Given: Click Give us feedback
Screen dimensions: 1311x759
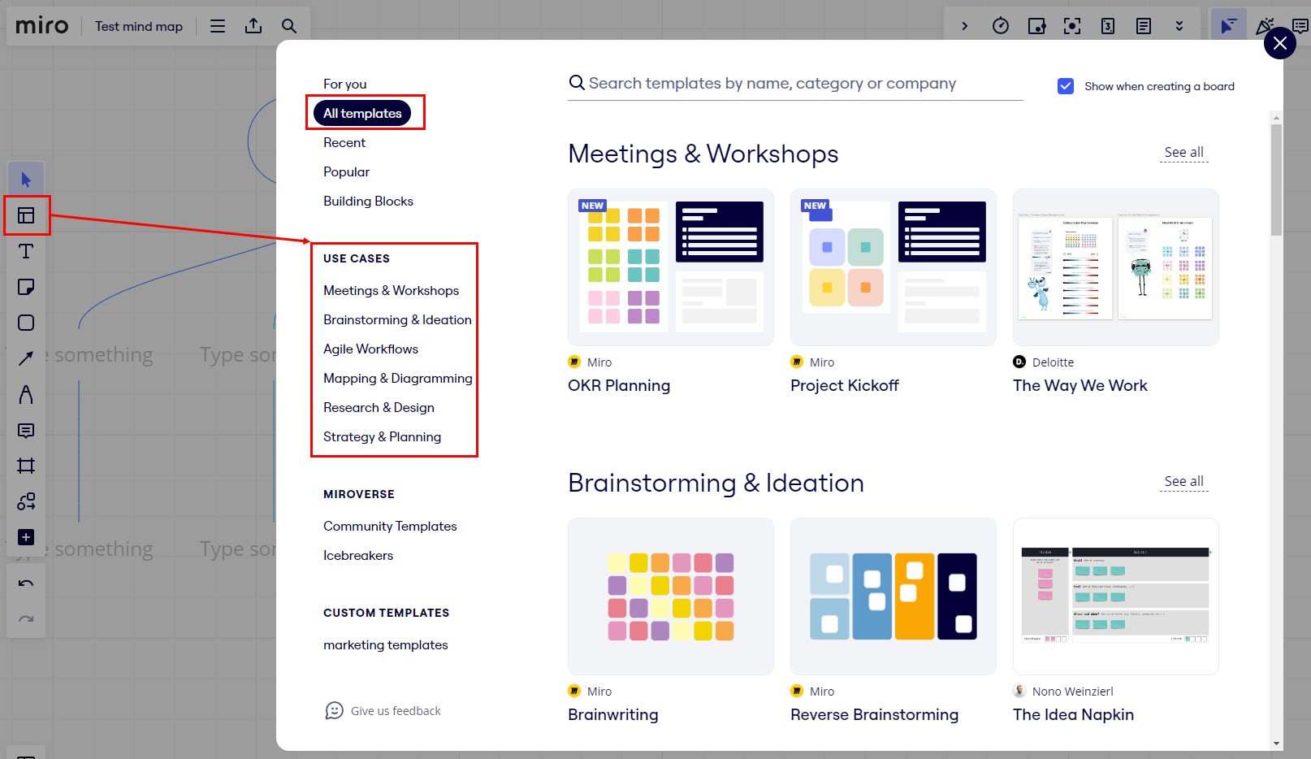Looking at the screenshot, I should [x=383, y=710].
